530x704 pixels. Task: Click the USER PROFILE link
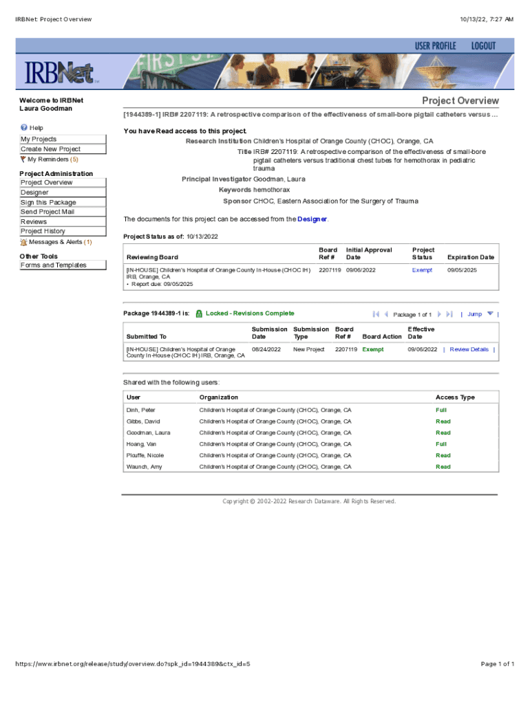click(x=435, y=46)
